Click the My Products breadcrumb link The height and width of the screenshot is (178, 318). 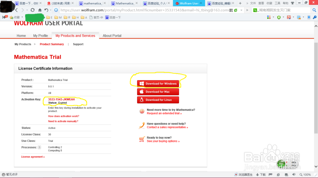pos(23,44)
